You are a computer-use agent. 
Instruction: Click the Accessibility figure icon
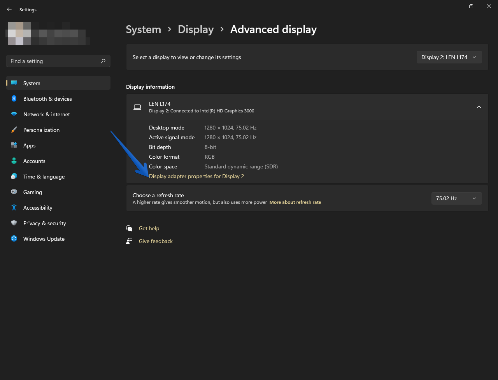click(x=14, y=208)
